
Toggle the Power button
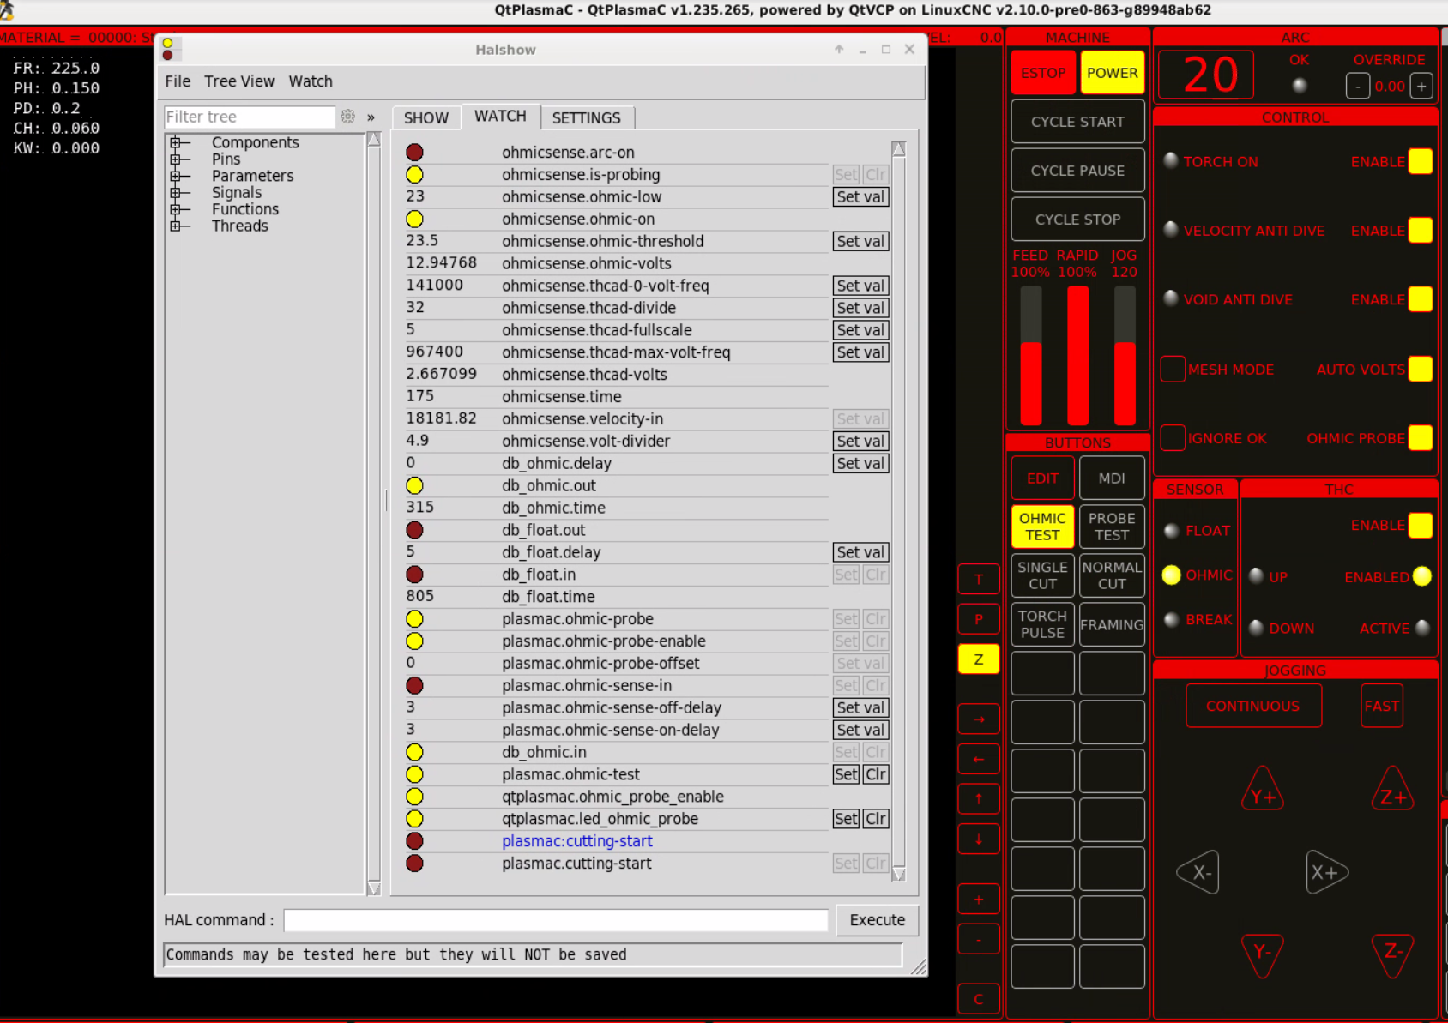click(1112, 73)
